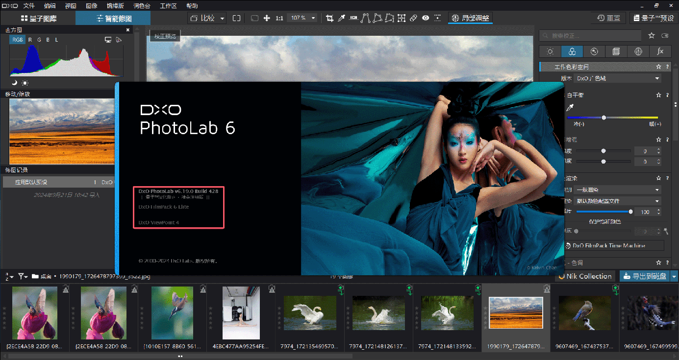The width and height of the screenshot is (679, 360).
Task: Set zoom to 1:1
Action: [x=279, y=18]
